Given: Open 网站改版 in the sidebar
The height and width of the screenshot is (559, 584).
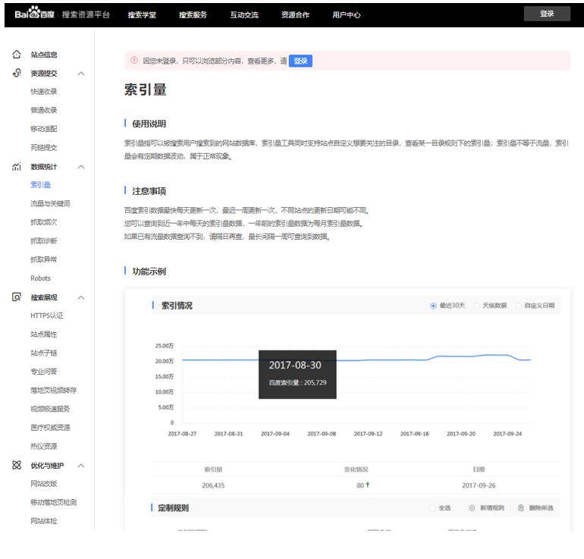Looking at the screenshot, I should click(x=44, y=484).
